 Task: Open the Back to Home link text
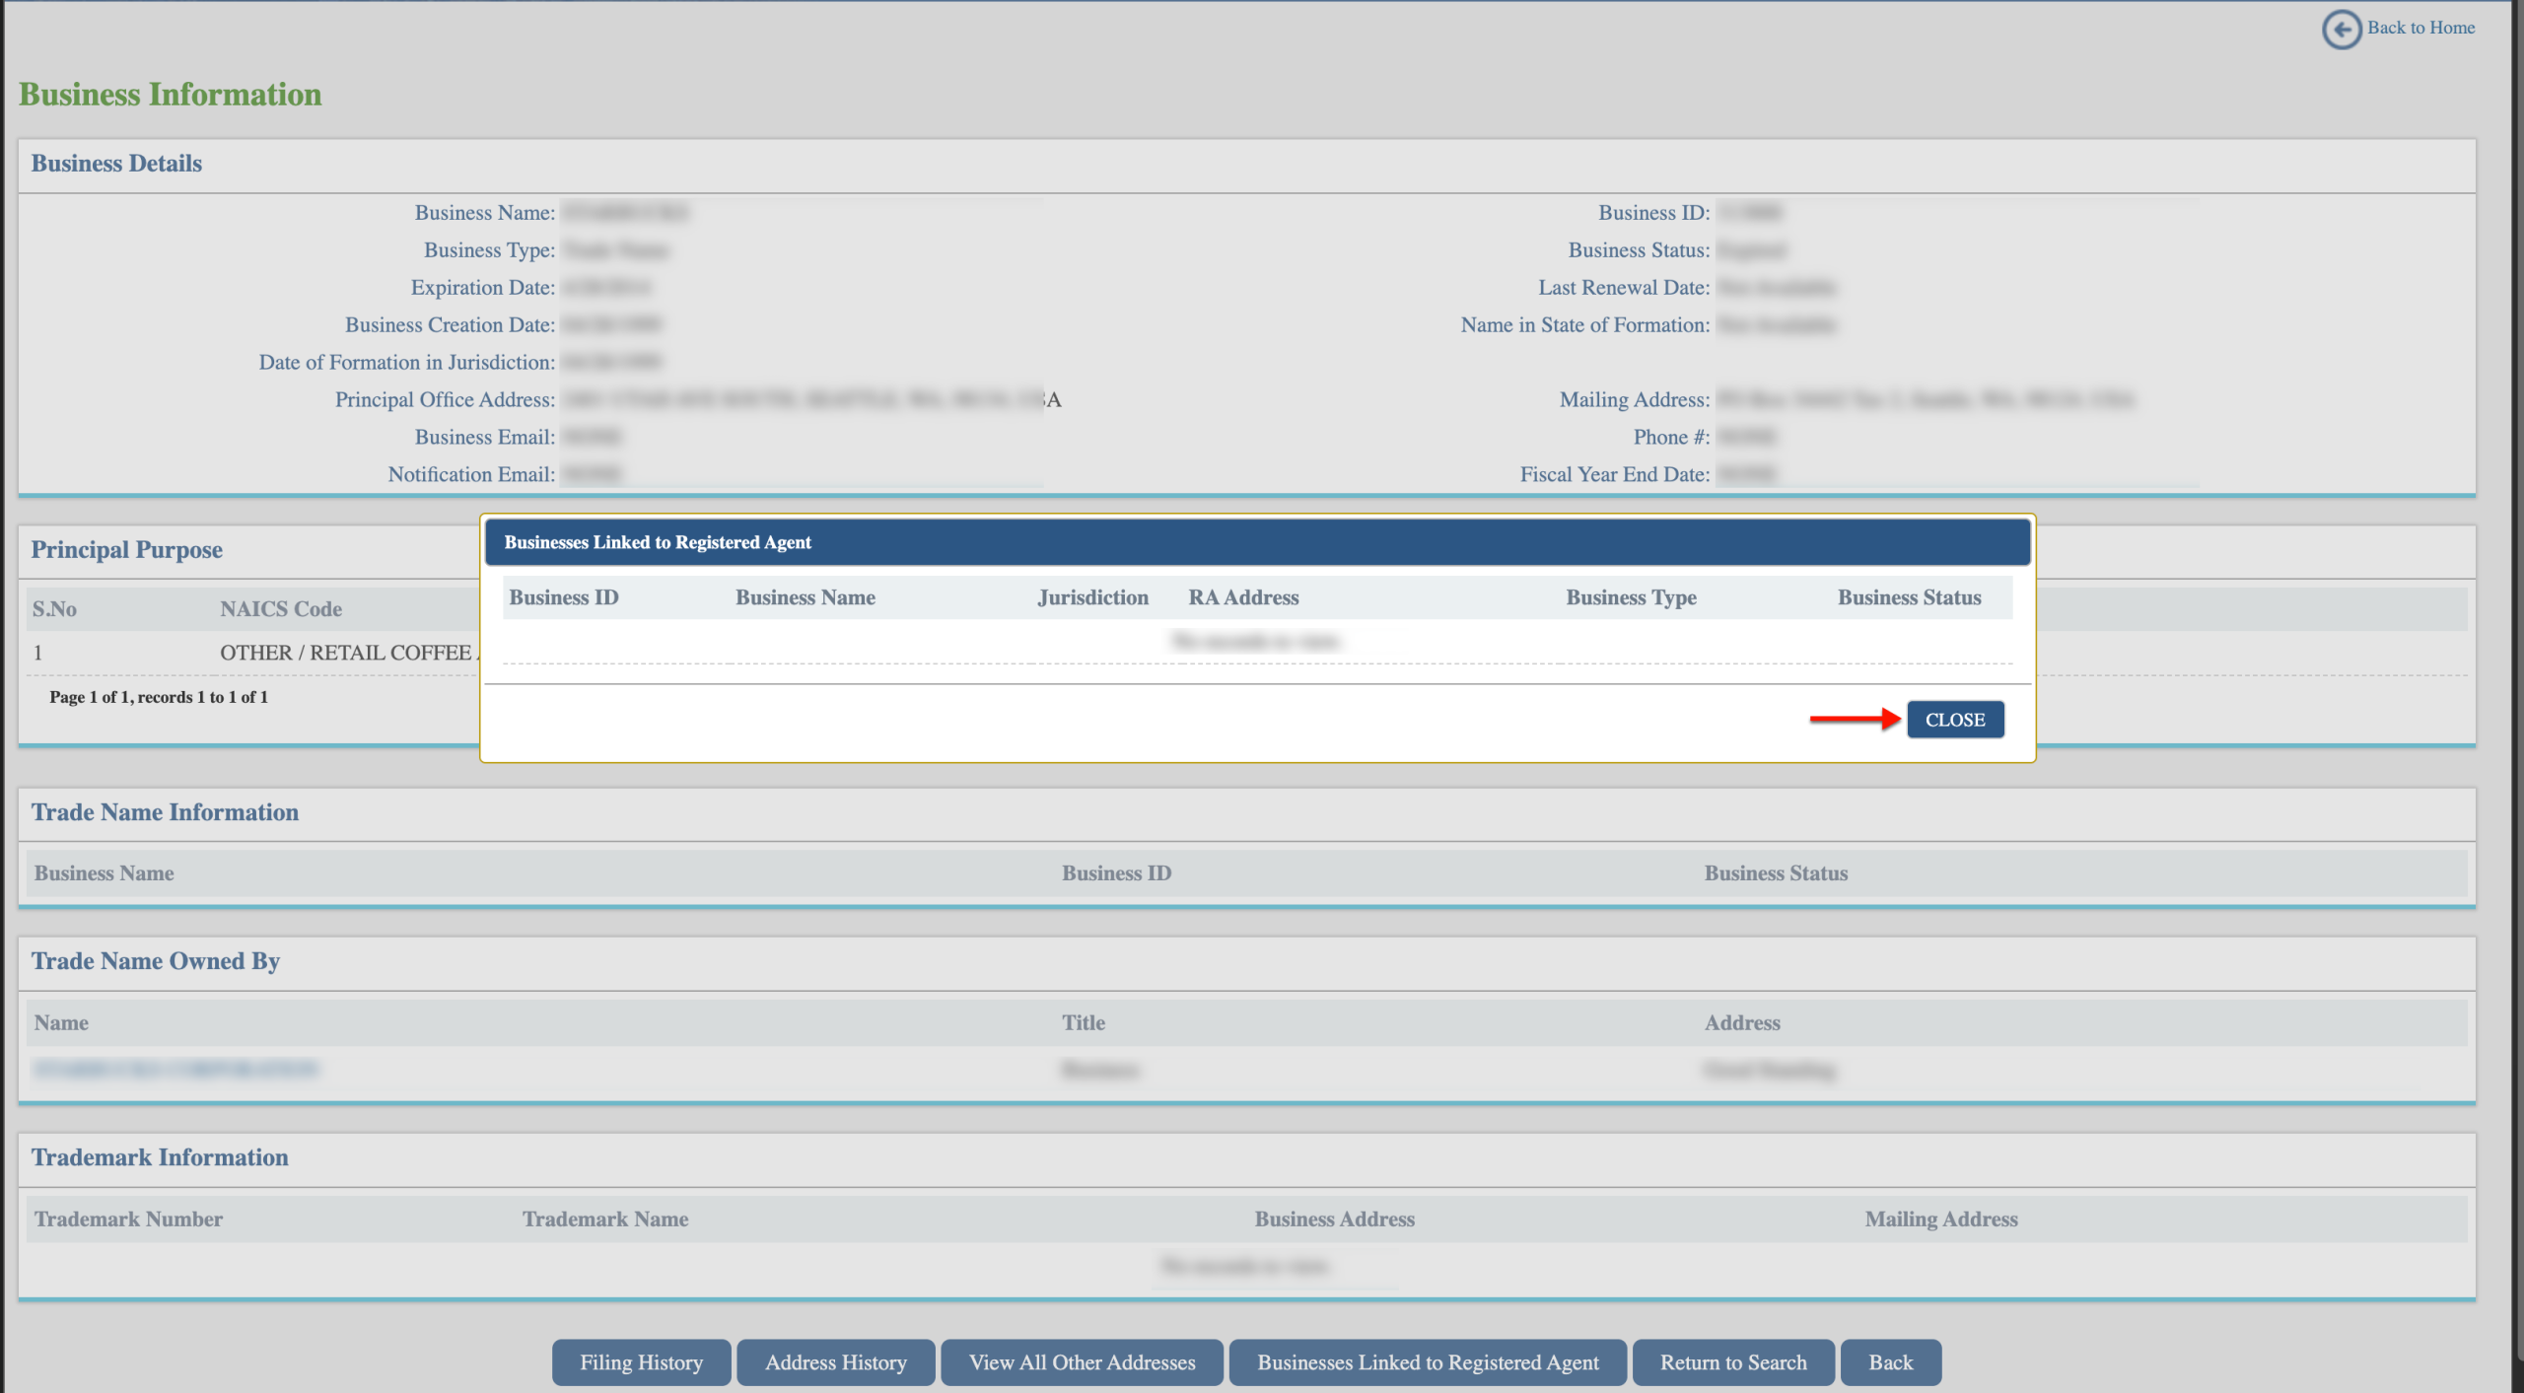[2420, 28]
